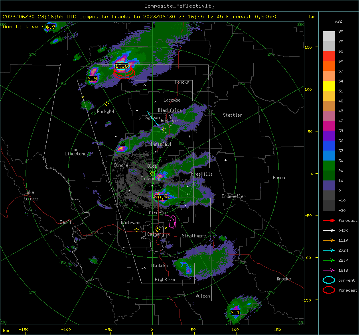
Task: Click the Limestone label
Action: coord(75,154)
